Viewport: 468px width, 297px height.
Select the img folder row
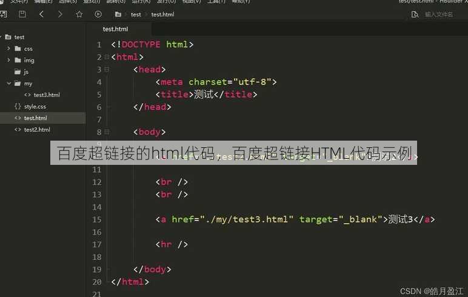tap(42, 60)
